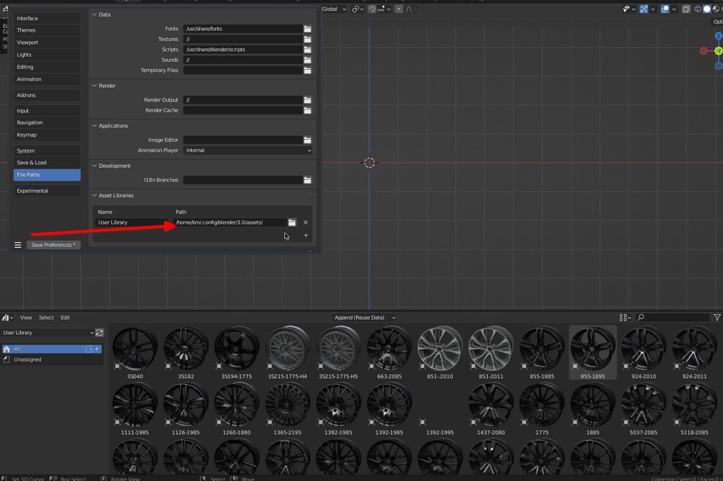723x481 pixels.
Task: Refresh the asset library list
Action: click(x=99, y=333)
